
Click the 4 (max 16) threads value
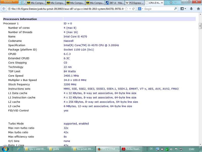pos(71,32)
